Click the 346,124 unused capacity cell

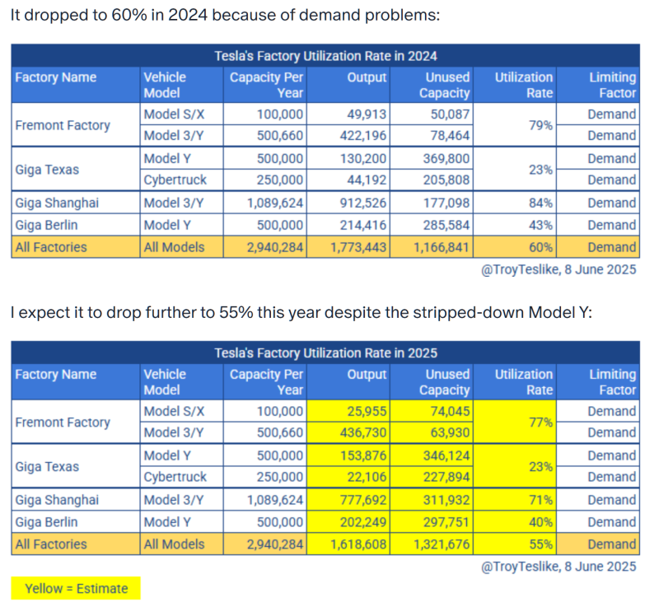[432, 455]
